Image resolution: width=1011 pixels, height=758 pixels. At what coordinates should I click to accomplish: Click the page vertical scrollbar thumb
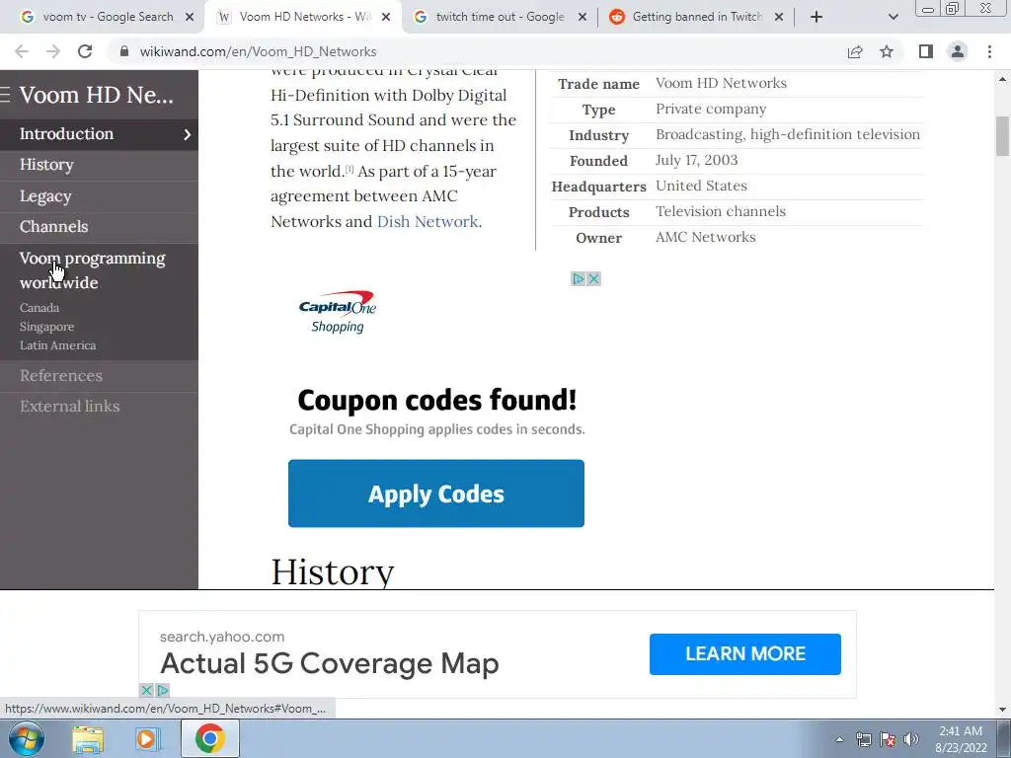tap(1003, 136)
